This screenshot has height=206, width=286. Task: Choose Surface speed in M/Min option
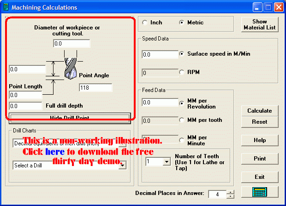click(x=181, y=54)
